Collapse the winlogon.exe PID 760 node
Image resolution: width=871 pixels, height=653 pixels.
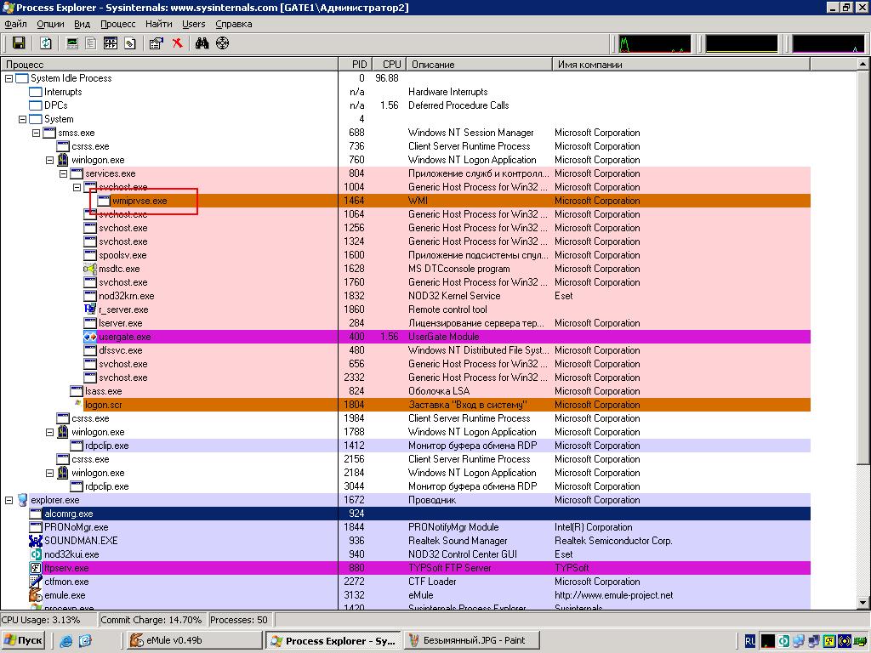tap(49, 161)
